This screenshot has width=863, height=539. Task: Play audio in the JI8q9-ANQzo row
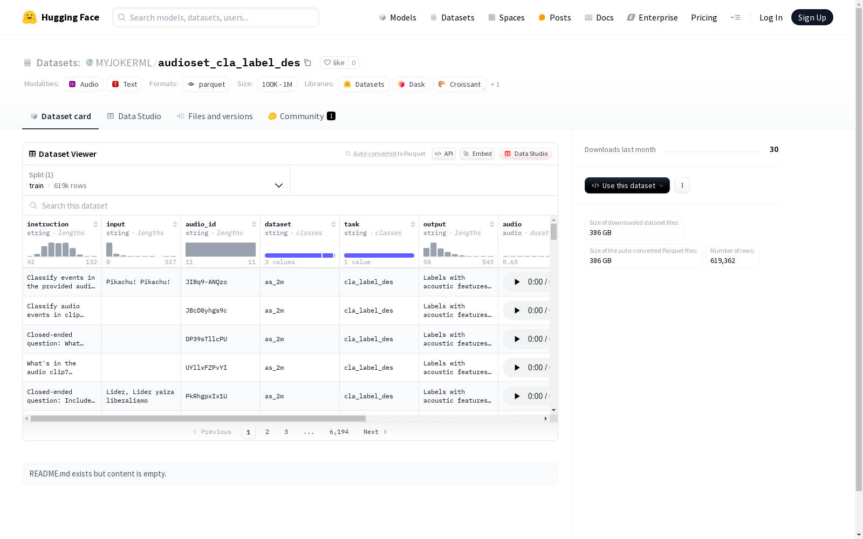click(517, 282)
